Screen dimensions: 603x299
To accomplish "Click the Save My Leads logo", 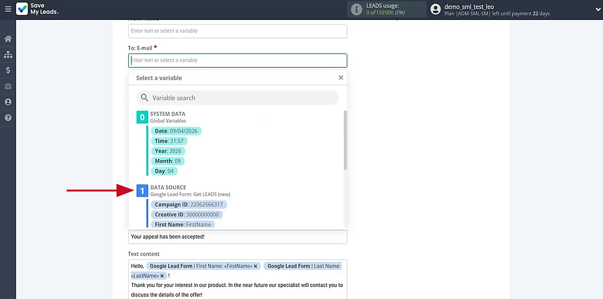I will 37,9.
